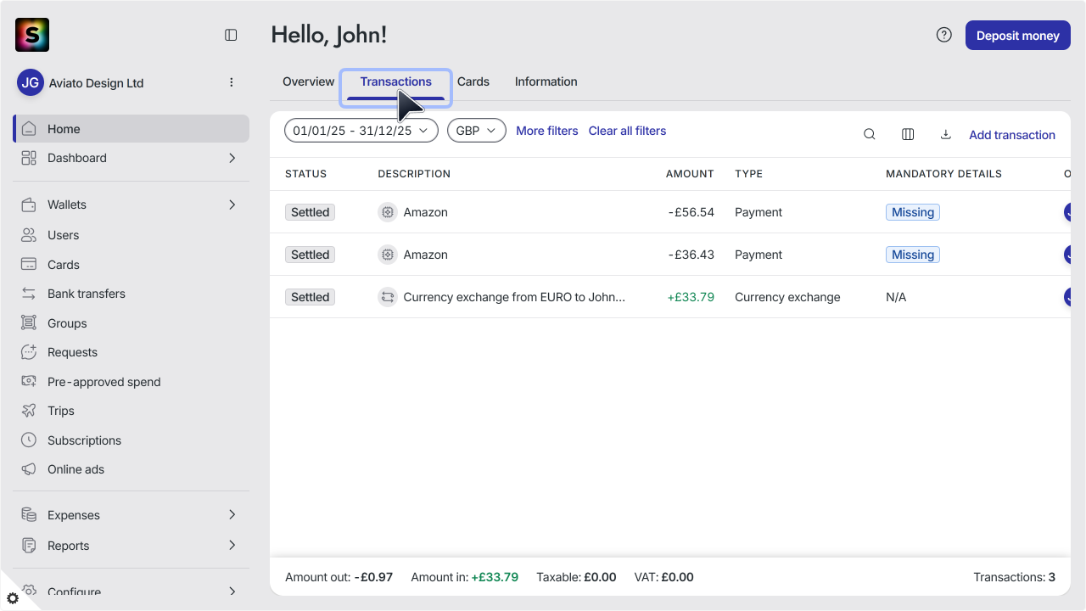The width and height of the screenshot is (1086, 611).
Task: Click the Requests icon in the sidebar
Action: coord(29,352)
